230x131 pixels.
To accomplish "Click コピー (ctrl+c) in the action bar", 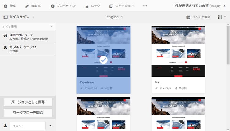I will 125,6.
